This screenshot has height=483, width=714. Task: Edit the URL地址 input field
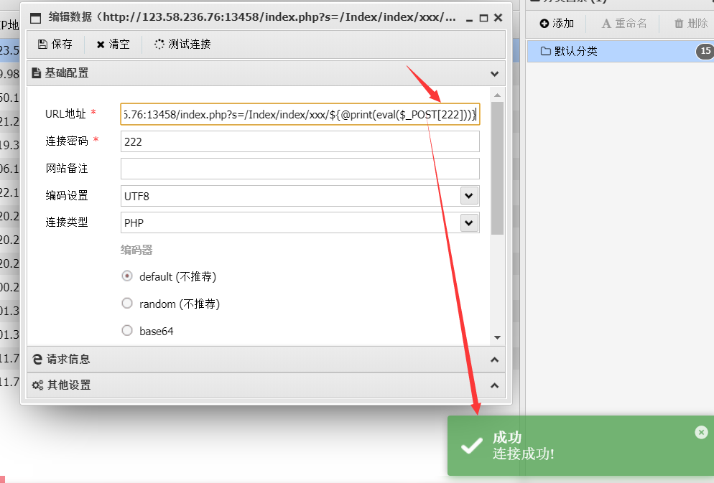pos(300,114)
